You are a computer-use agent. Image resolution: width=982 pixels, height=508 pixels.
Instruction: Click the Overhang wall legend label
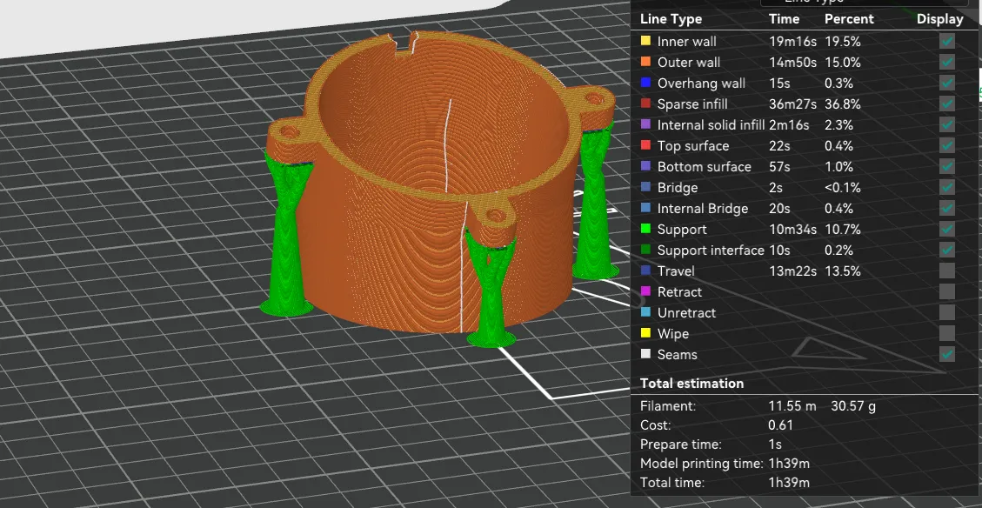(x=701, y=83)
